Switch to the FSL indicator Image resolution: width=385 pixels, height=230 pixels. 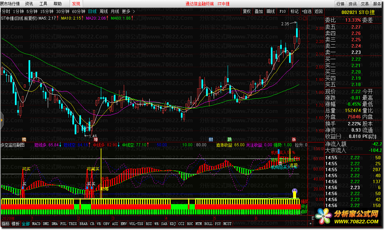point(63,224)
